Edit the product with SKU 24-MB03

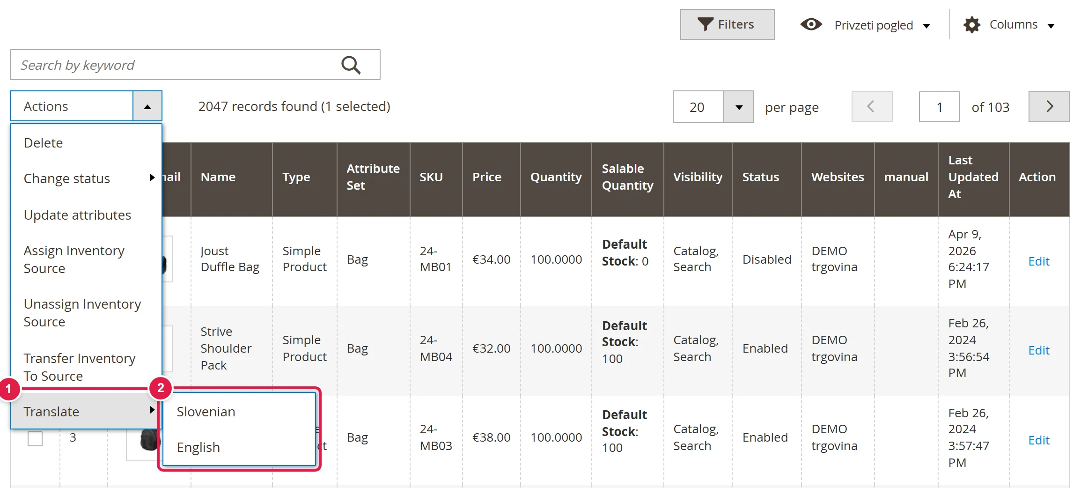[1038, 440]
